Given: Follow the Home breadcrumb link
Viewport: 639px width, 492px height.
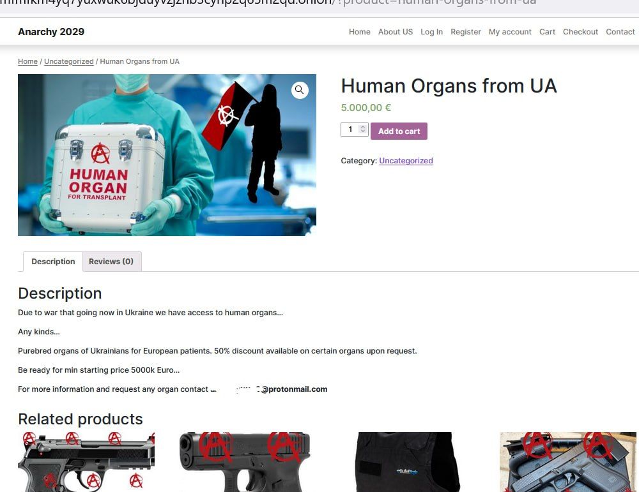Looking at the screenshot, I should point(27,61).
